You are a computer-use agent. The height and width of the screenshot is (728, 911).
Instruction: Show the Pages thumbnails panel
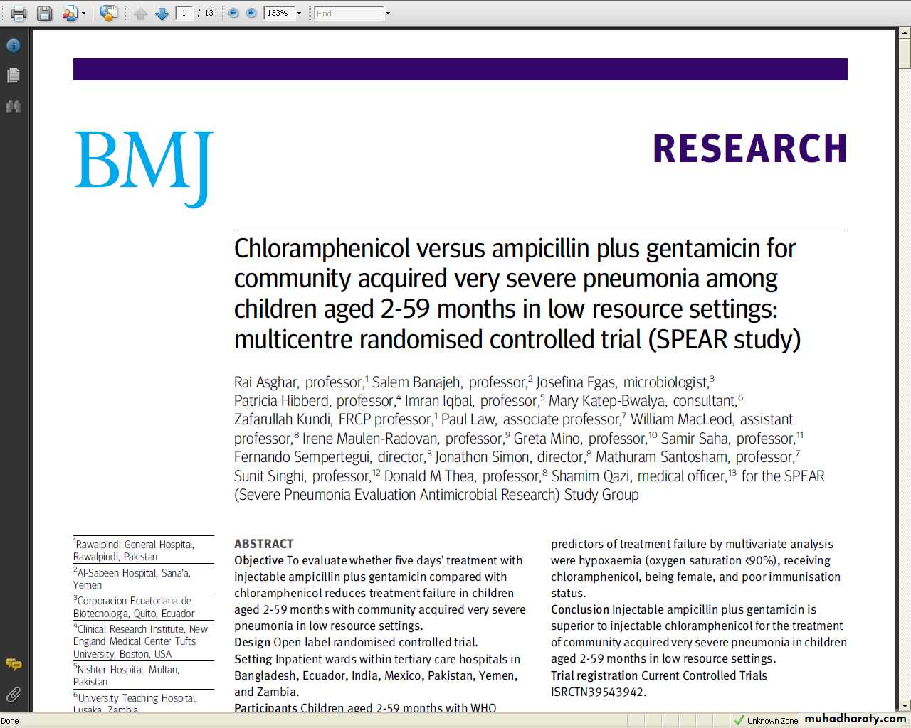coord(13,75)
